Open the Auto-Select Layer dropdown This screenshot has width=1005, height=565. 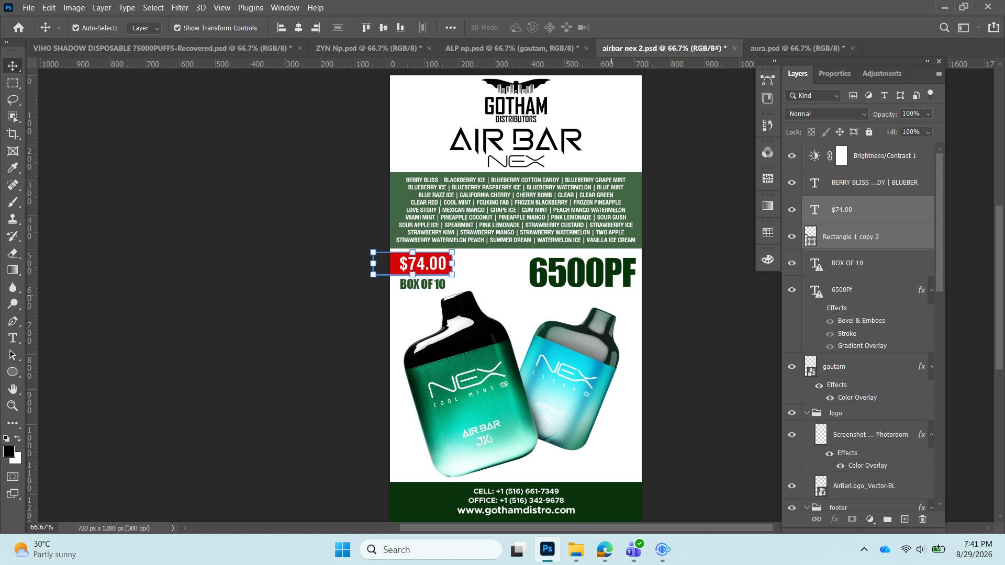pyautogui.click(x=144, y=28)
